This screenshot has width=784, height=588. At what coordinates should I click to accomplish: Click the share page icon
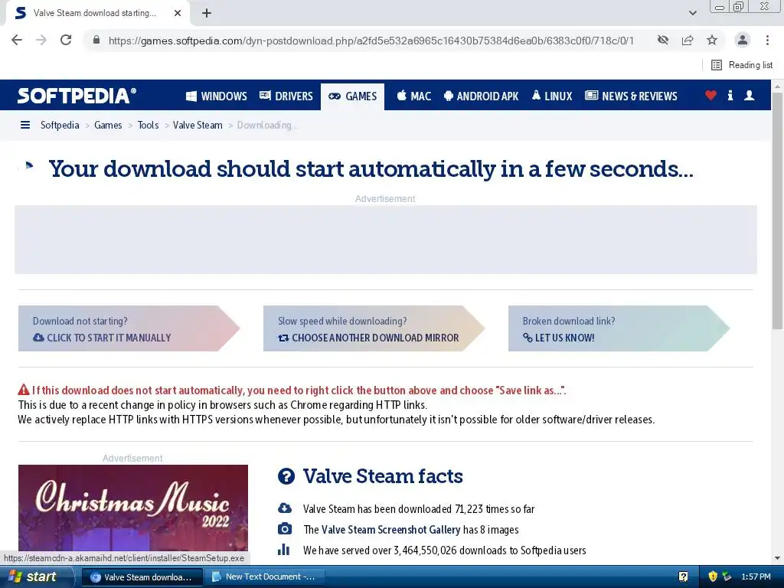(x=688, y=40)
